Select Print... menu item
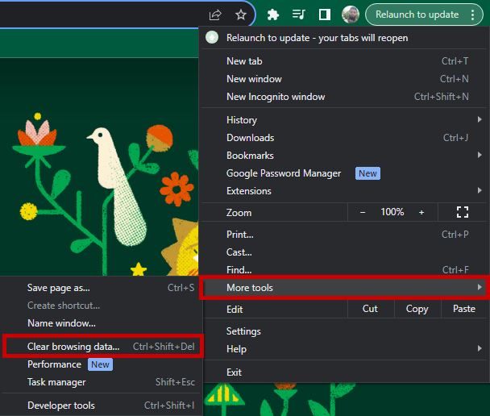 coord(344,234)
